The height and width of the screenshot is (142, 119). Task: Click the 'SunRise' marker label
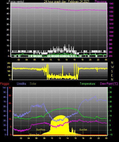(x=41, y=130)
